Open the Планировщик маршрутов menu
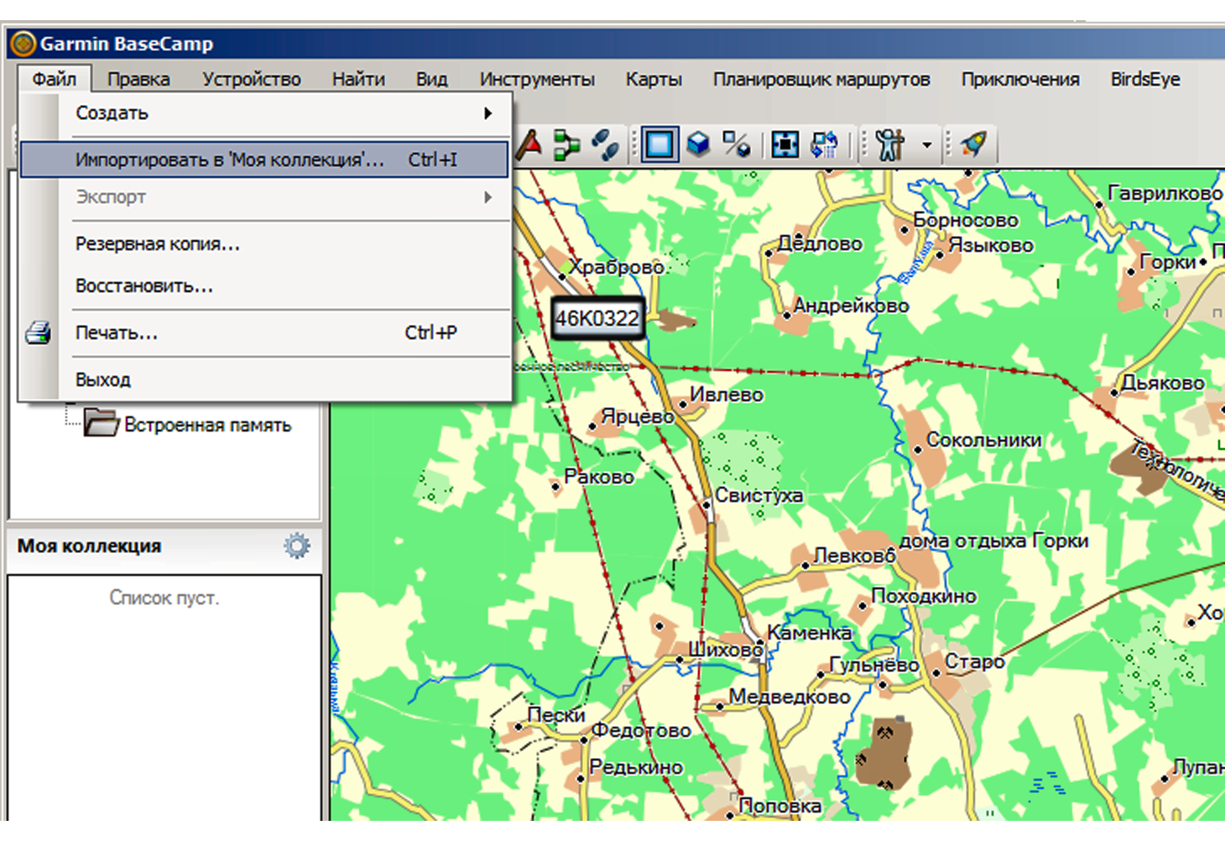This screenshot has height=841, width=1225. tap(821, 79)
